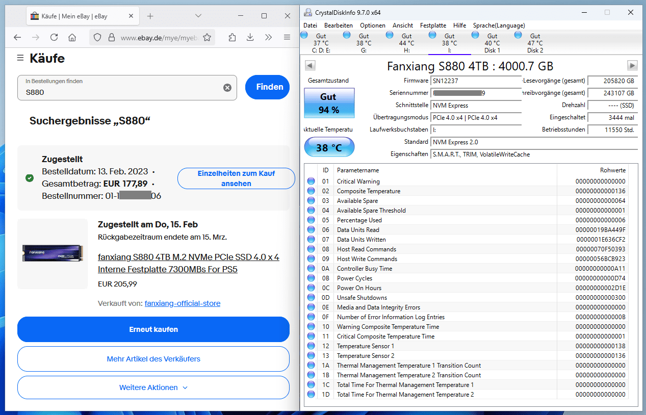Click the Temperature Sensor 1 status orb
The height and width of the screenshot is (415, 646).
311,346
